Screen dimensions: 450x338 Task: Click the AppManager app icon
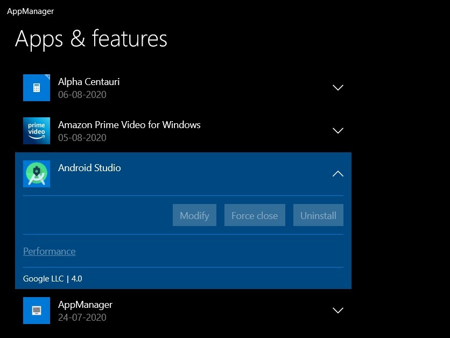click(x=36, y=311)
